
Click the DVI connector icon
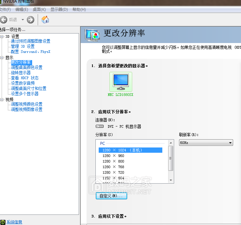[100, 126]
